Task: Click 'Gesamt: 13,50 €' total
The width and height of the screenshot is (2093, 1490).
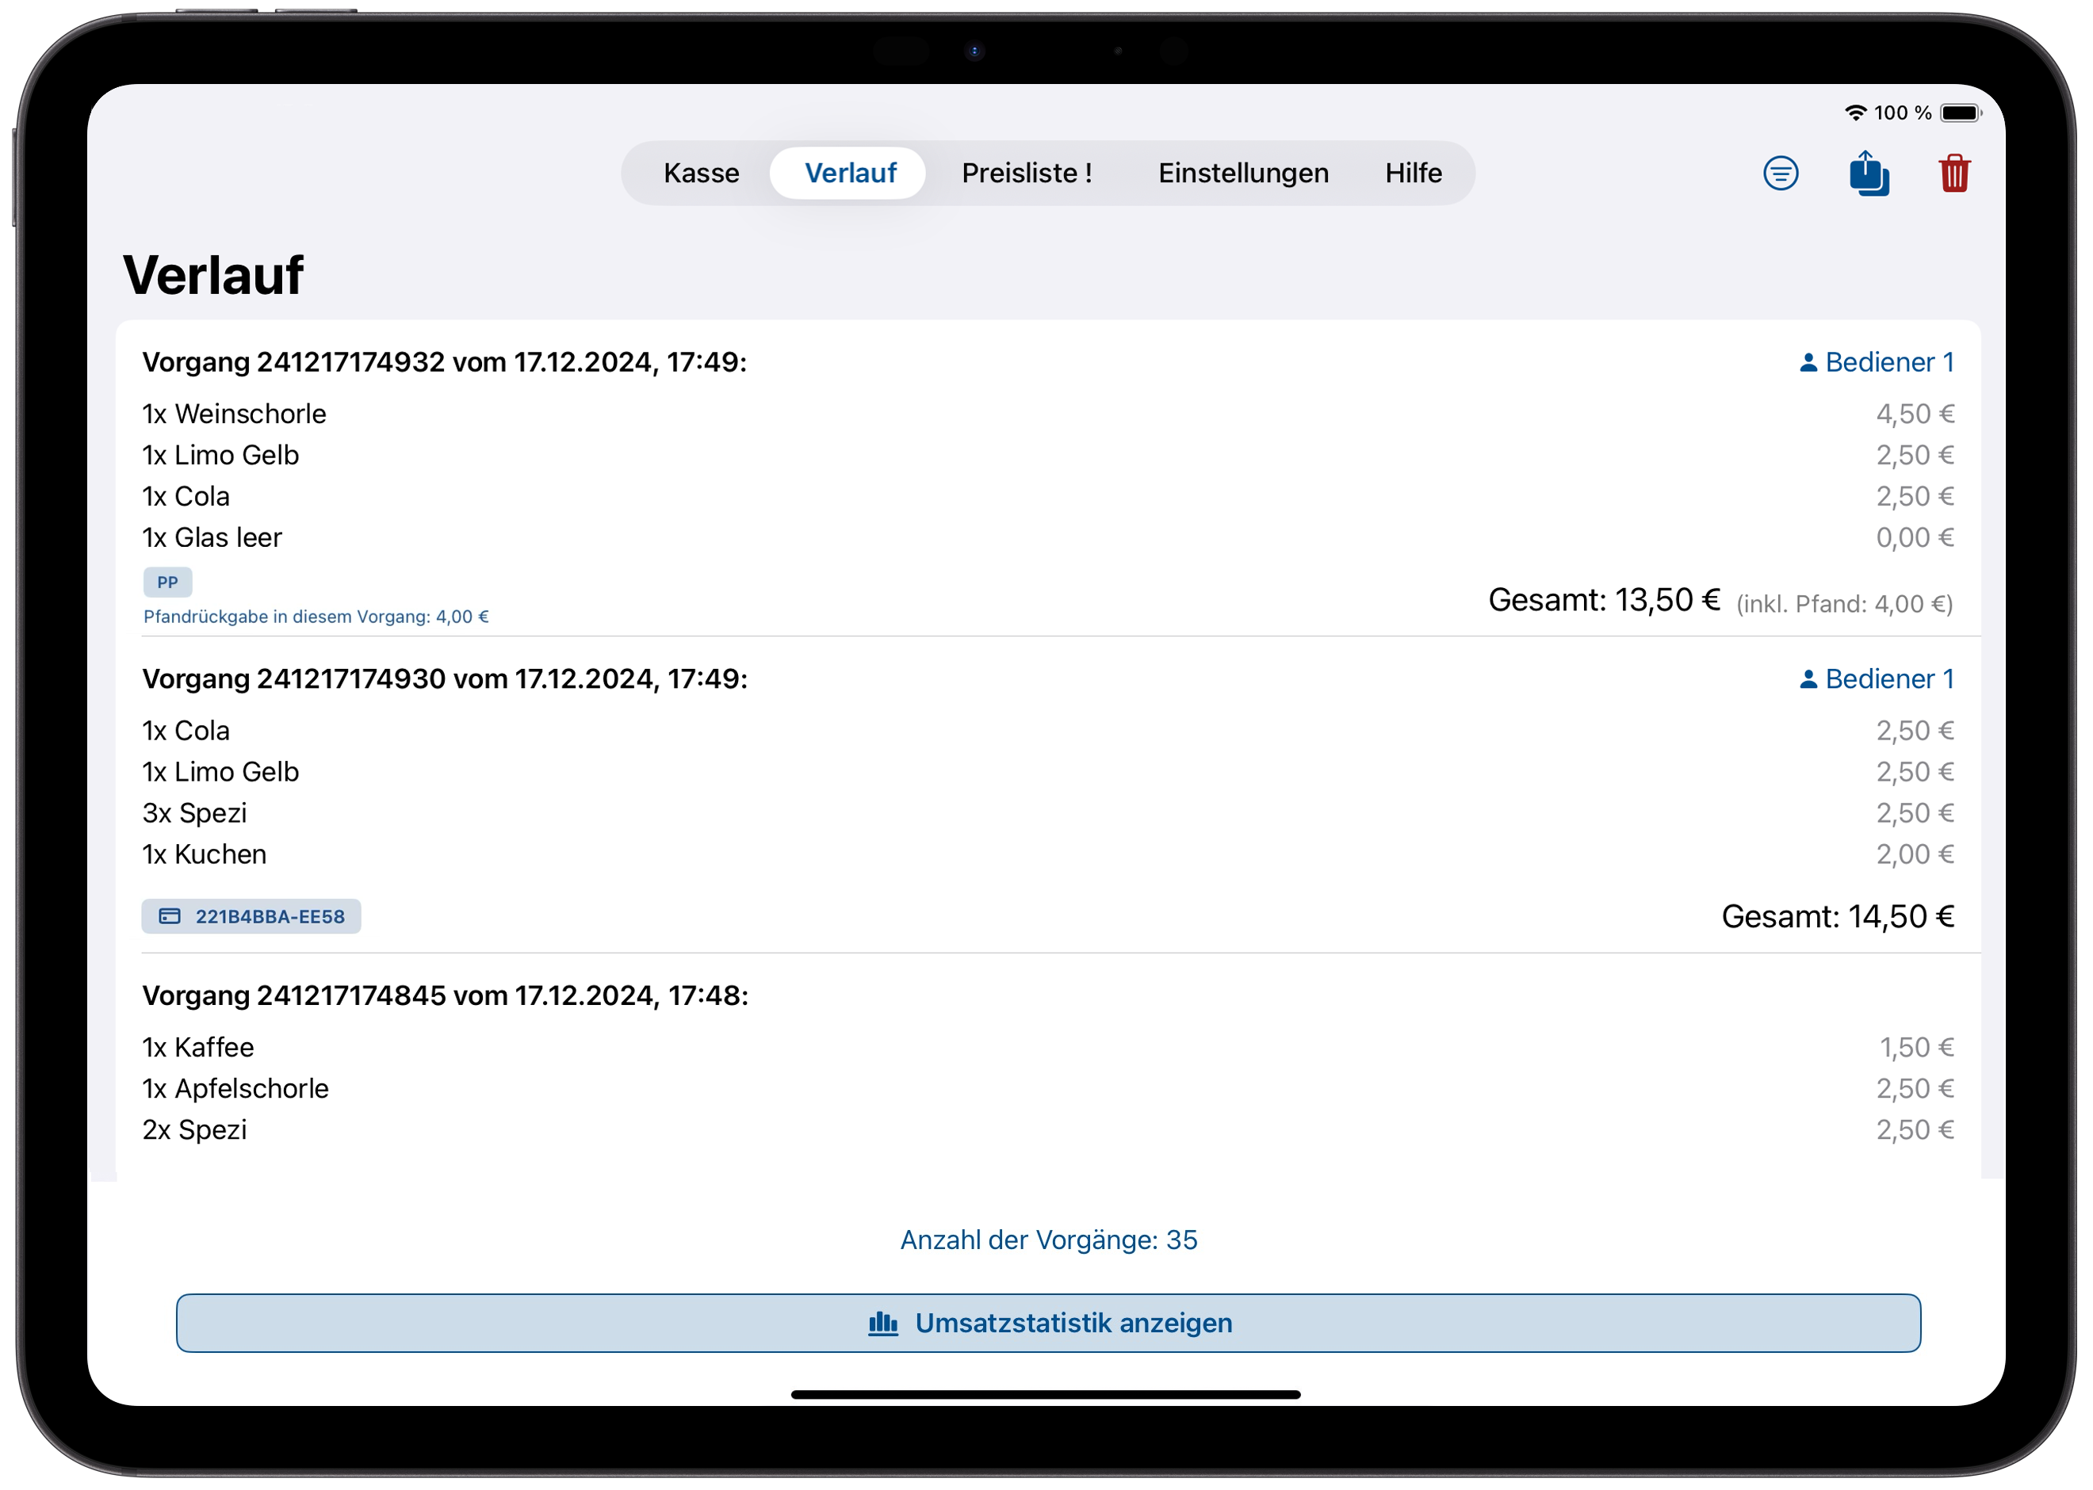Action: tap(1603, 600)
